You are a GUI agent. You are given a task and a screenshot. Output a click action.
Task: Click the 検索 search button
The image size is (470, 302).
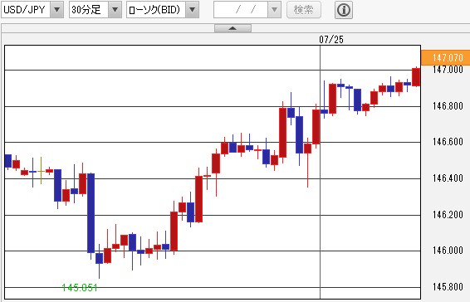coord(304,10)
